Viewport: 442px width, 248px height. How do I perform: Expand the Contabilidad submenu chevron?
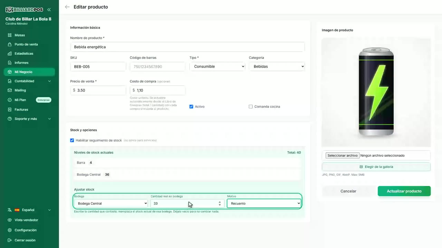pyautogui.click(x=49, y=81)
